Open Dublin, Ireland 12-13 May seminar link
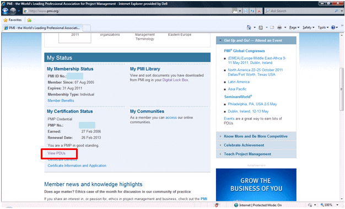Screen dimensions: 345x209 coord(248,111)
